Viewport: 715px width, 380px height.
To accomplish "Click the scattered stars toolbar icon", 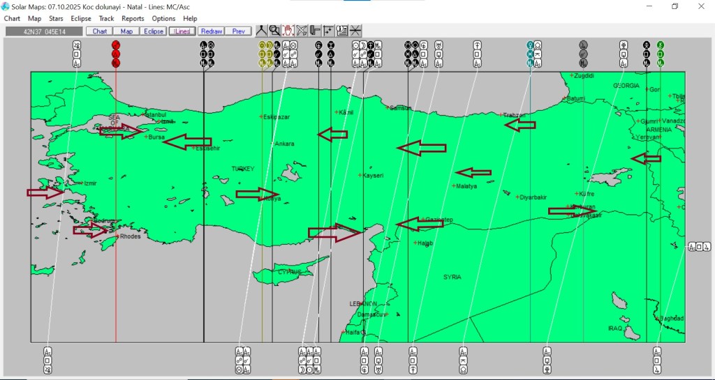I will 328,31.
